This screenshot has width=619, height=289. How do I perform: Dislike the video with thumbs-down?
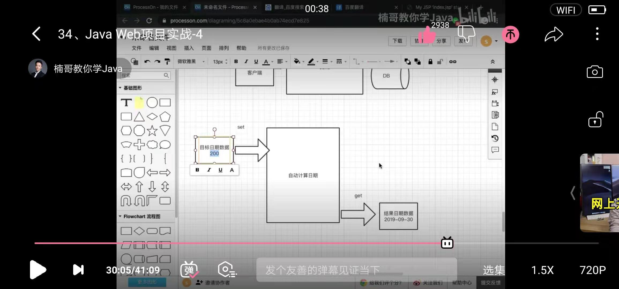coord(466,34)
